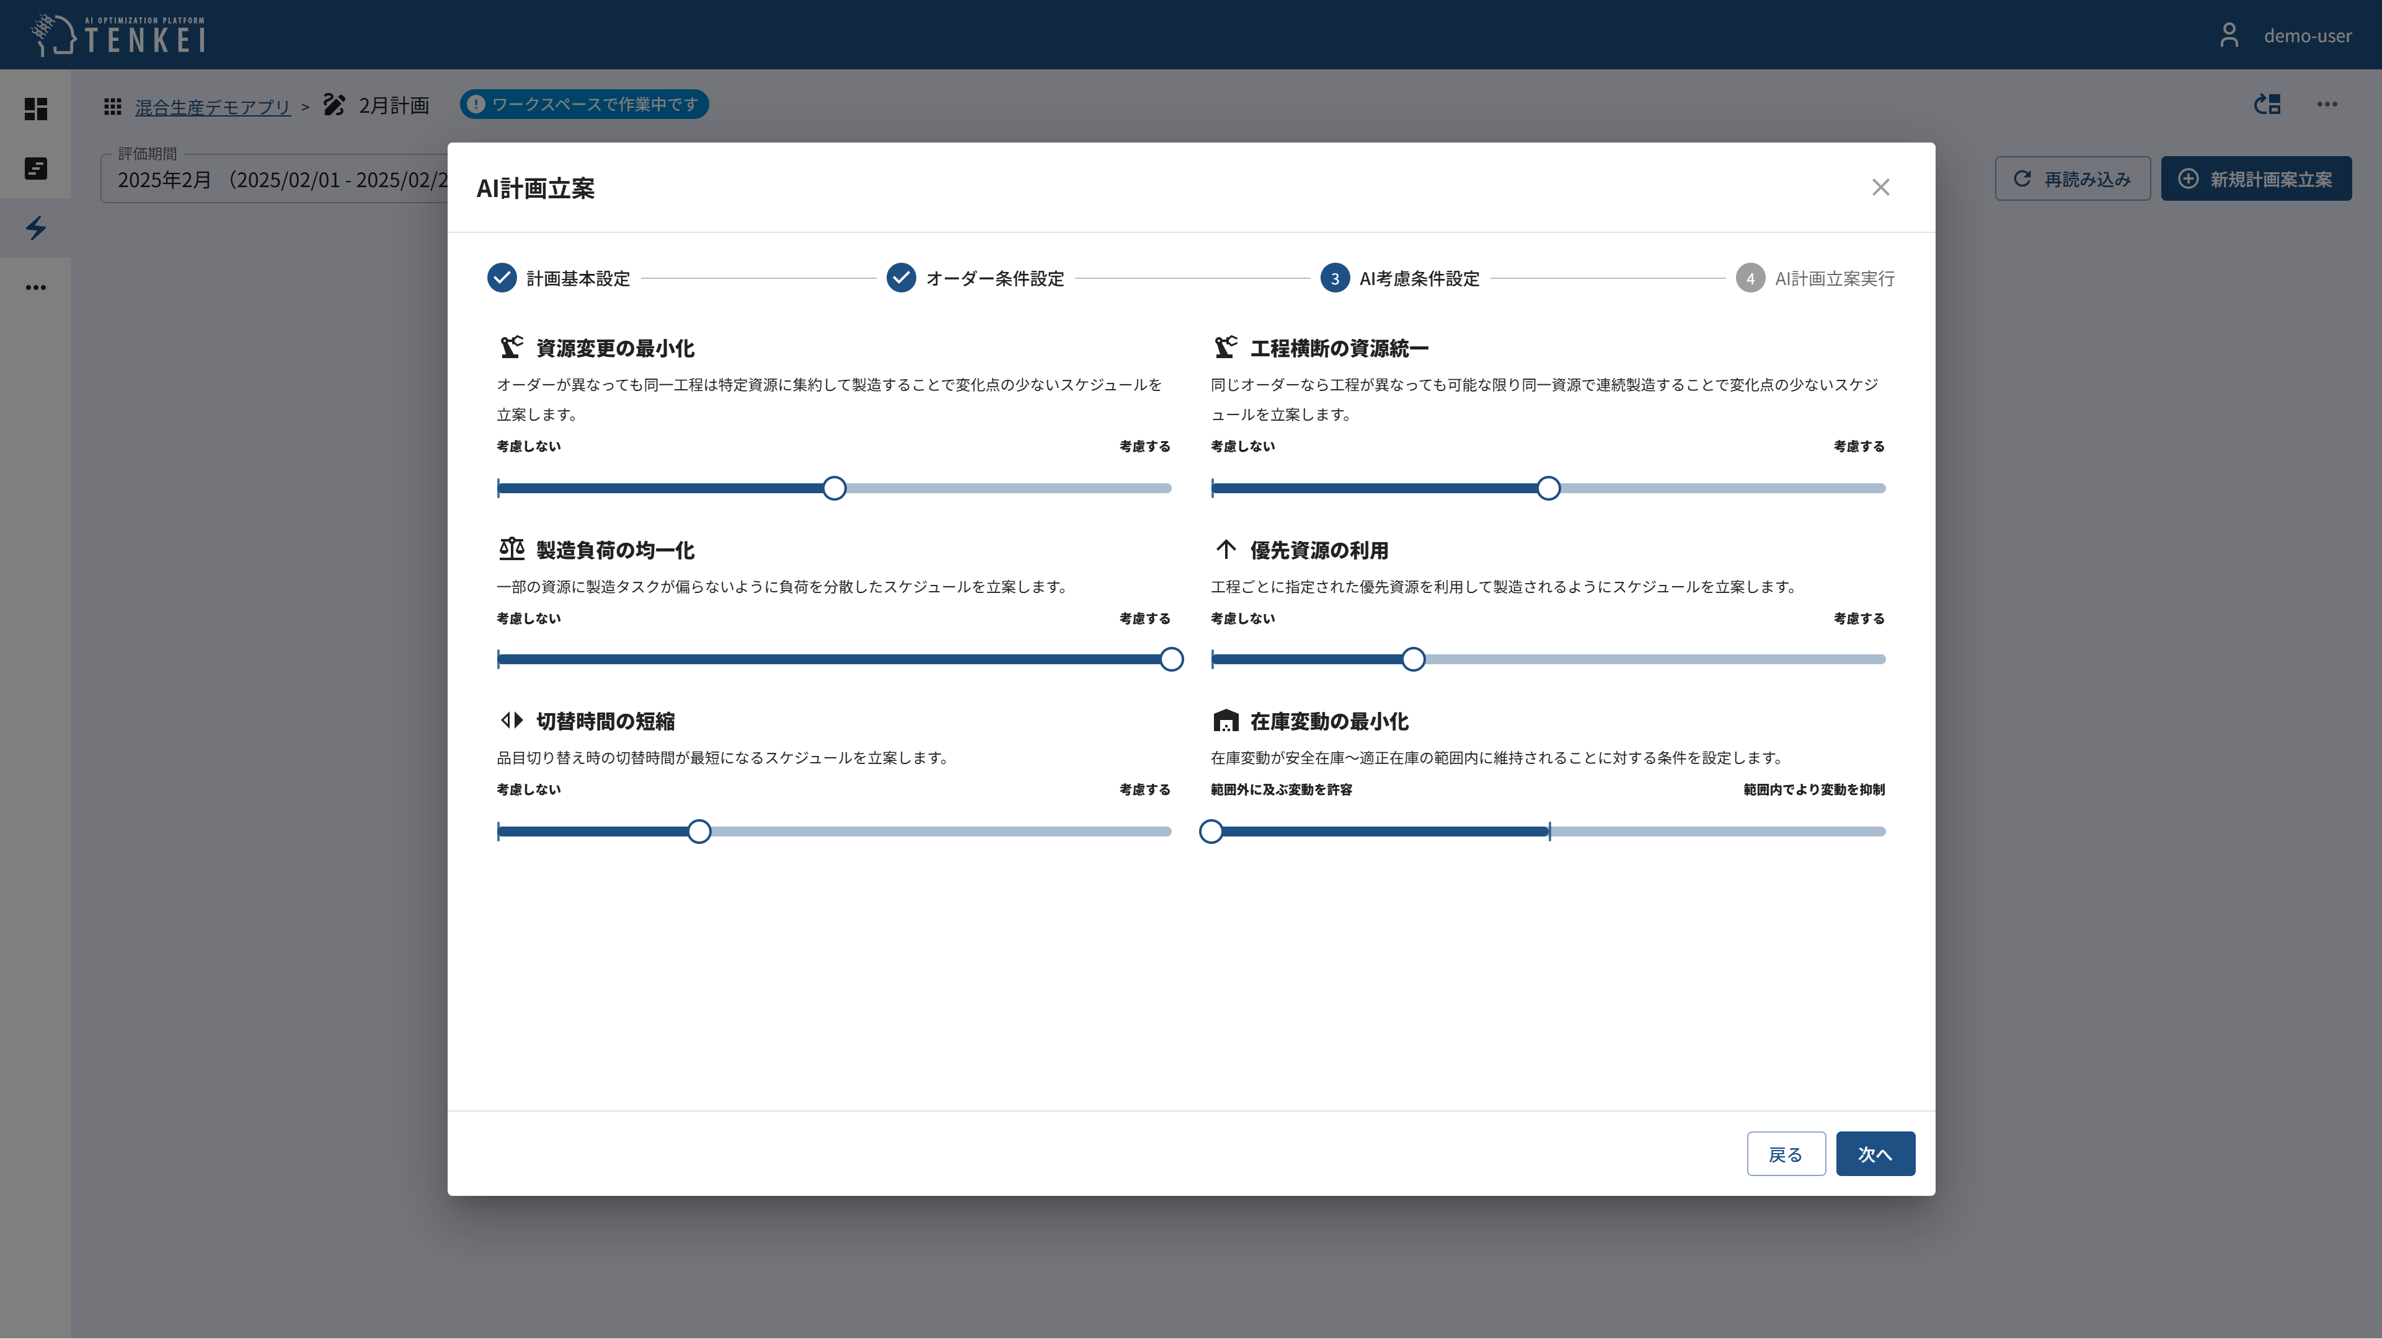Click 在庫変動の最小化 slider handle
Screen dimensions: 2382x1339
point(1210,831)
